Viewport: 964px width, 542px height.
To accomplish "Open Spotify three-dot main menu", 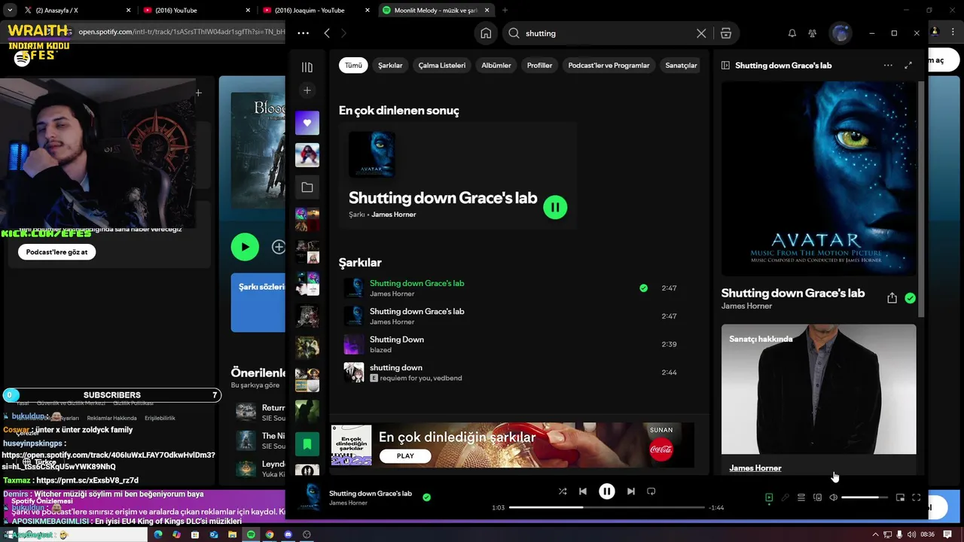I will tap(303, 33).
